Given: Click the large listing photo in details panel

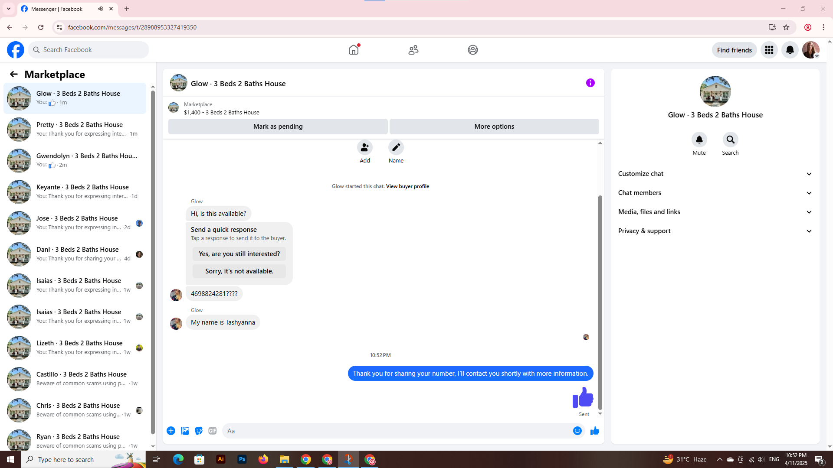Looking at the screenshot, I should pos(715,91).
